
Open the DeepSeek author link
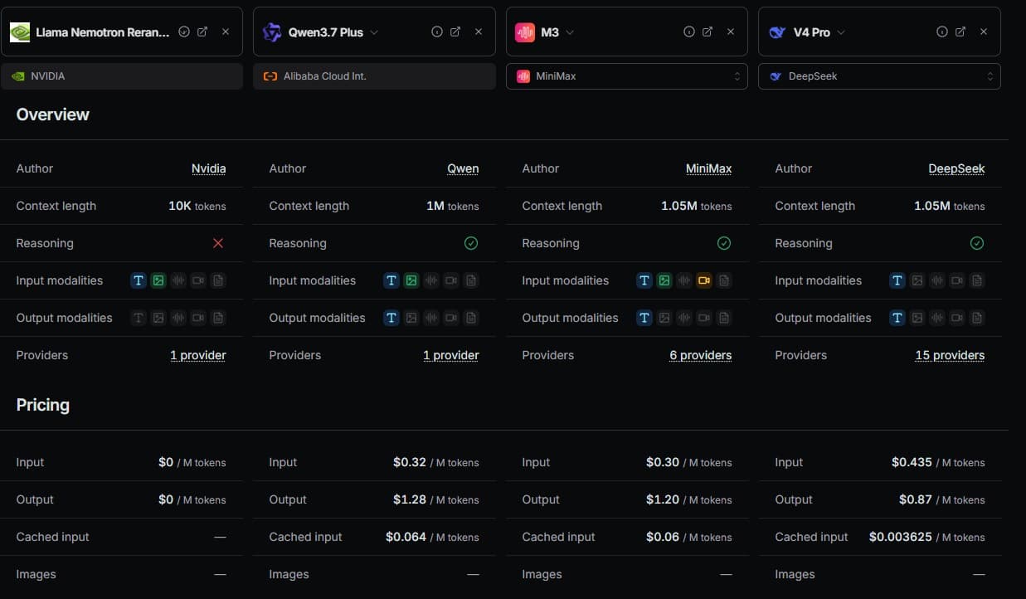(957, 168)
